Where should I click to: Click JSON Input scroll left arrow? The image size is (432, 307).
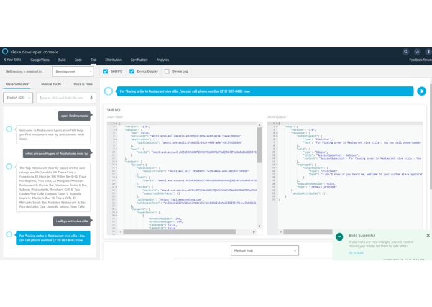[121, 232]
